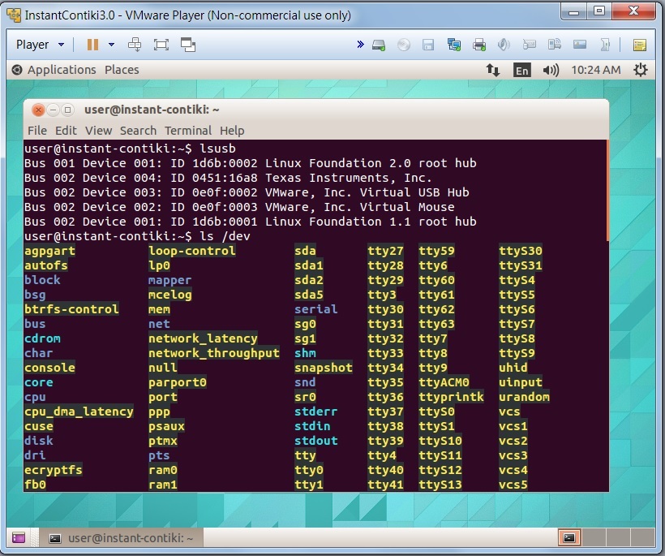Viewport: 665px width, 556px height.
Task: Click the terminal scrollbar thumb
Action: [x=607, y=191]
